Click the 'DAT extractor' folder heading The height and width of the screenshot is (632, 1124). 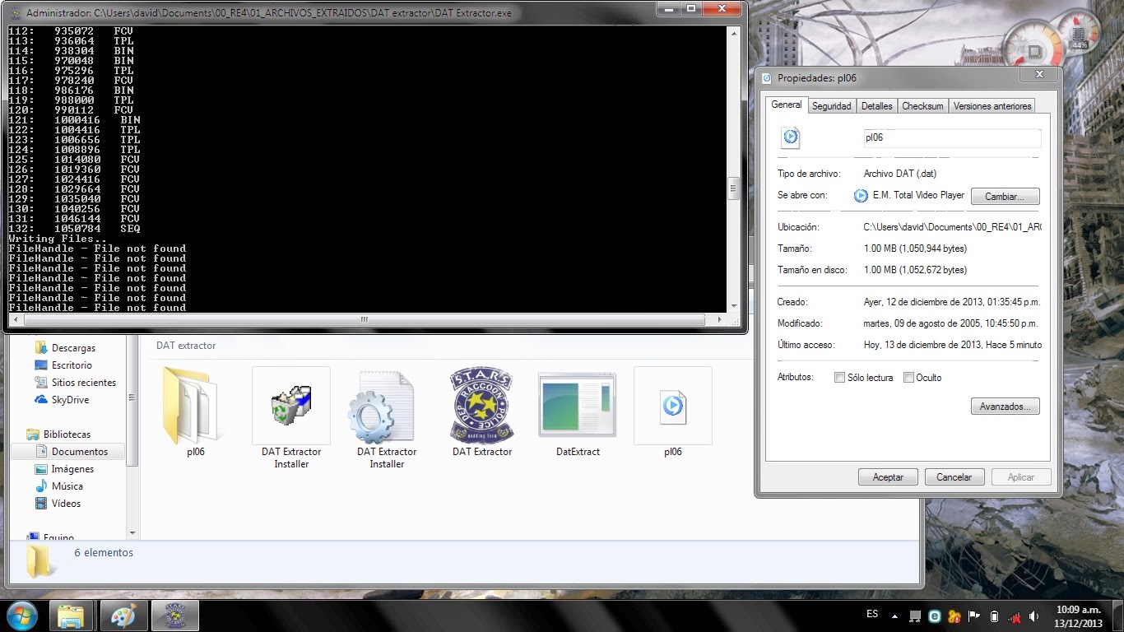(186, 346)
